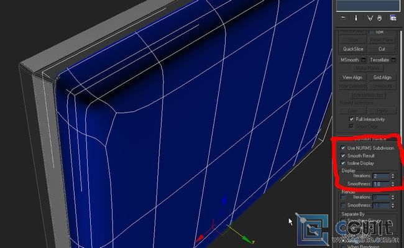Enable the Render Iterations checkbox
The height and width of the screenshot is (248, 404).
[343, 197]
